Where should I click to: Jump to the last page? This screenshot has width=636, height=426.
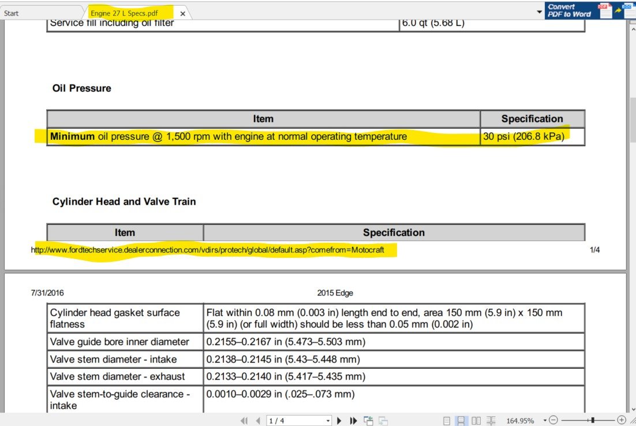click(x=353, y=421)
